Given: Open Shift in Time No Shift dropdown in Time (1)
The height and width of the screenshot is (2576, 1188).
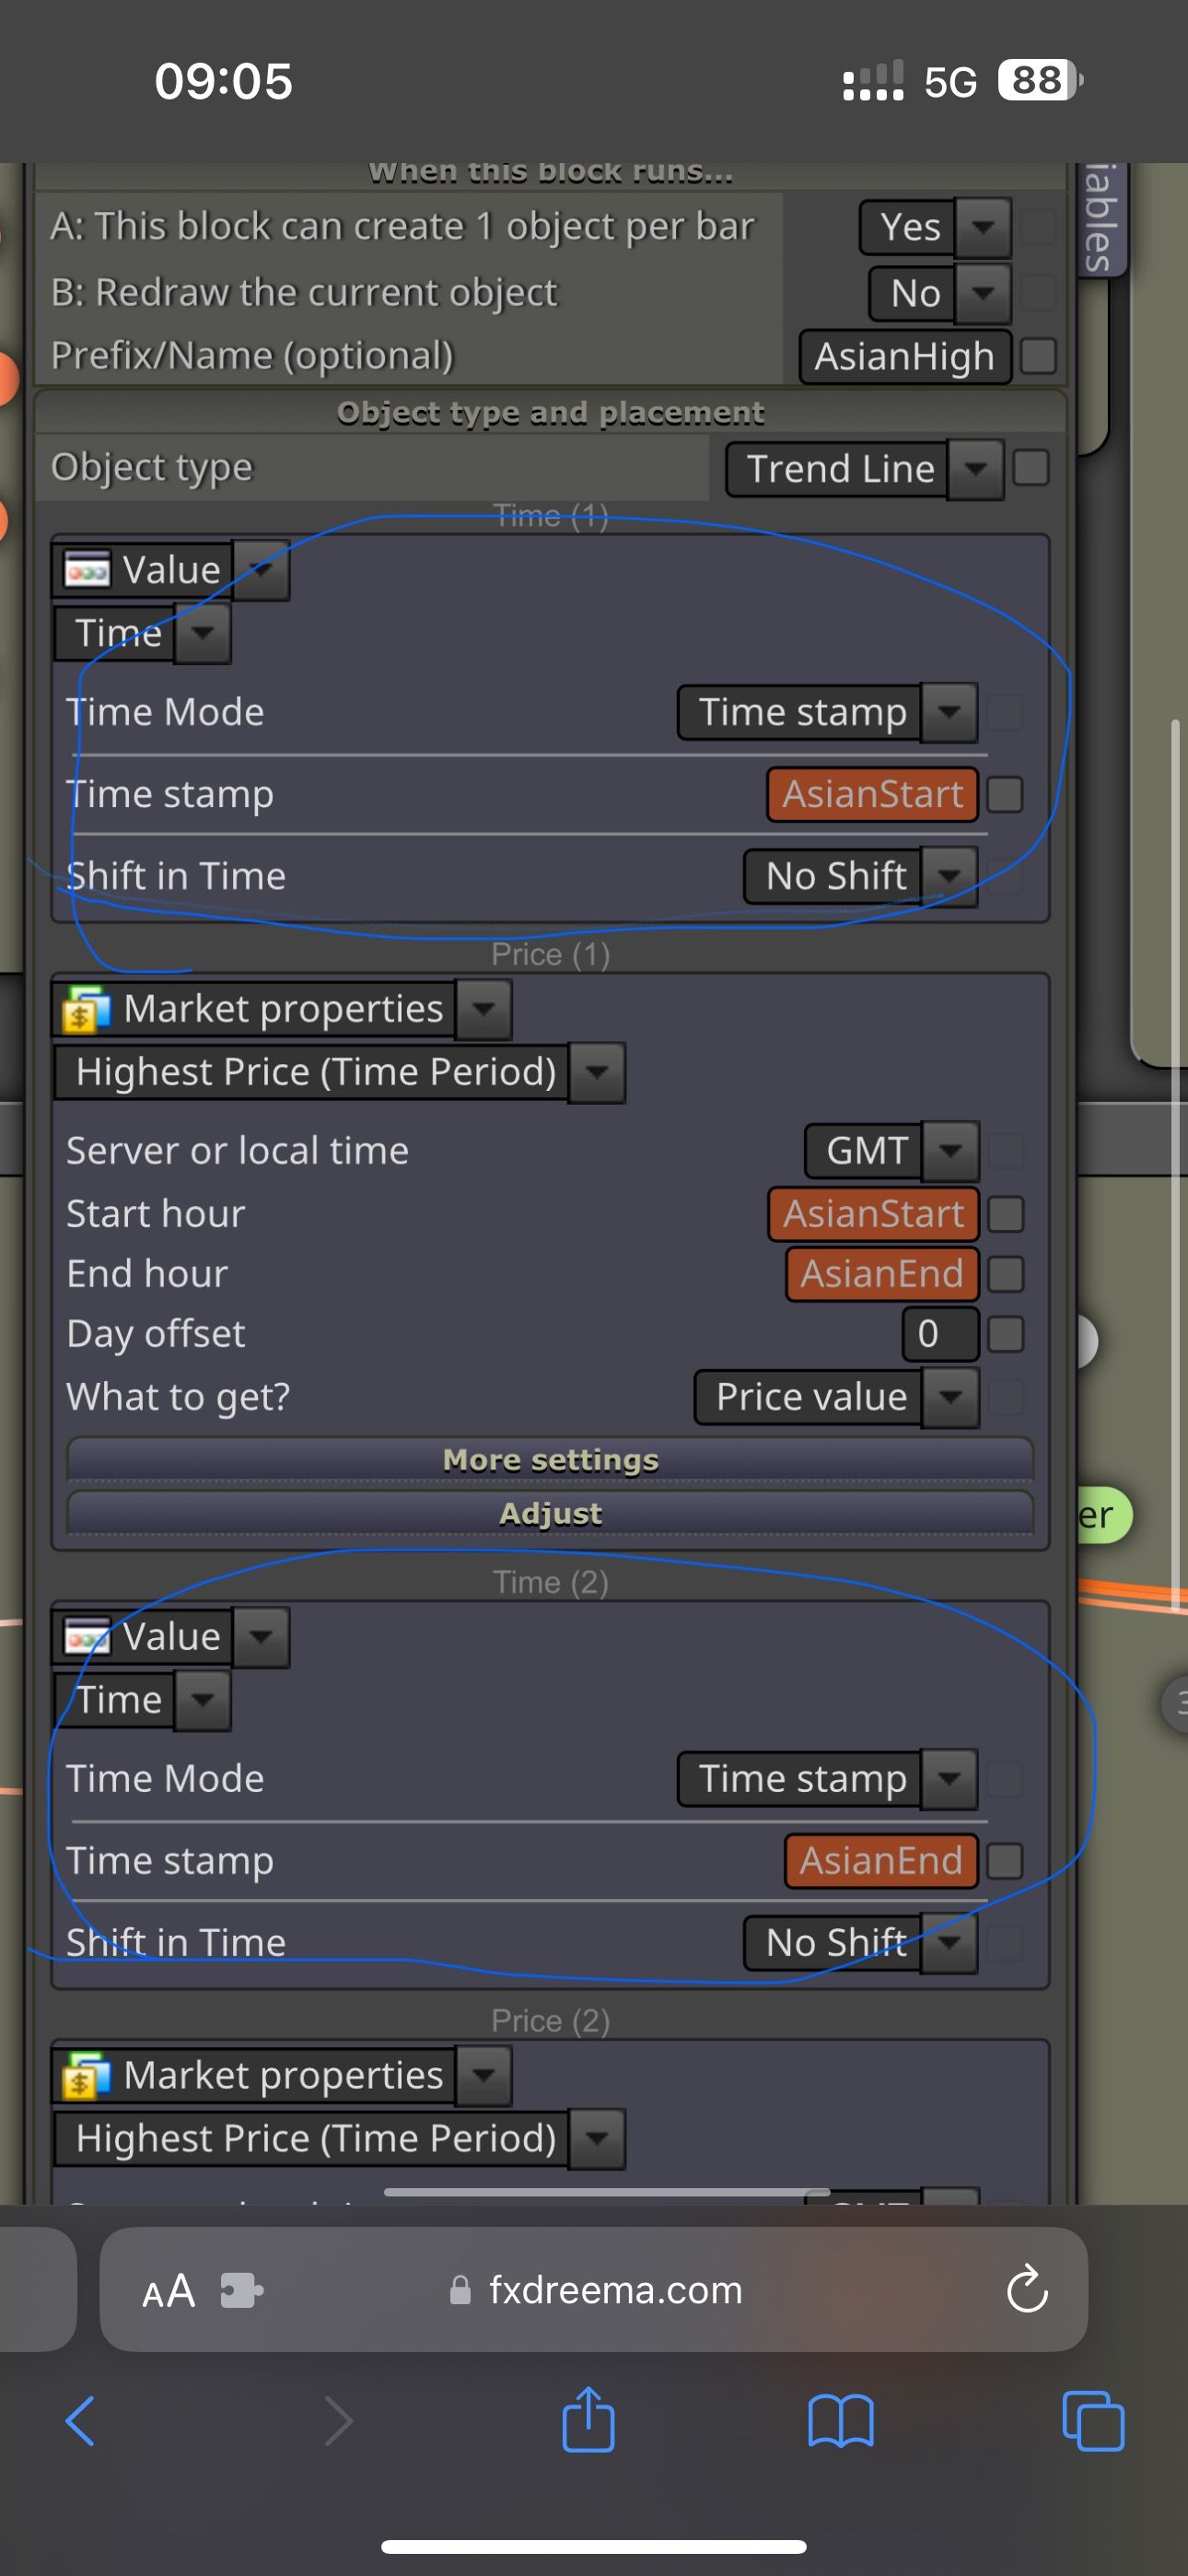Looking at the screenshot, I should pyautogui.click(x=861, y=877).
